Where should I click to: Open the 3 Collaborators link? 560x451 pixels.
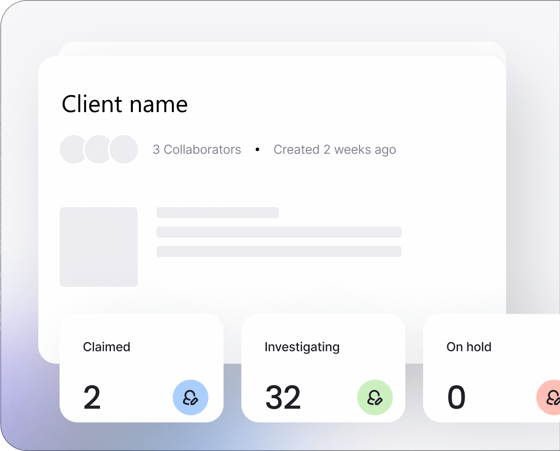[x=197, y=149]
